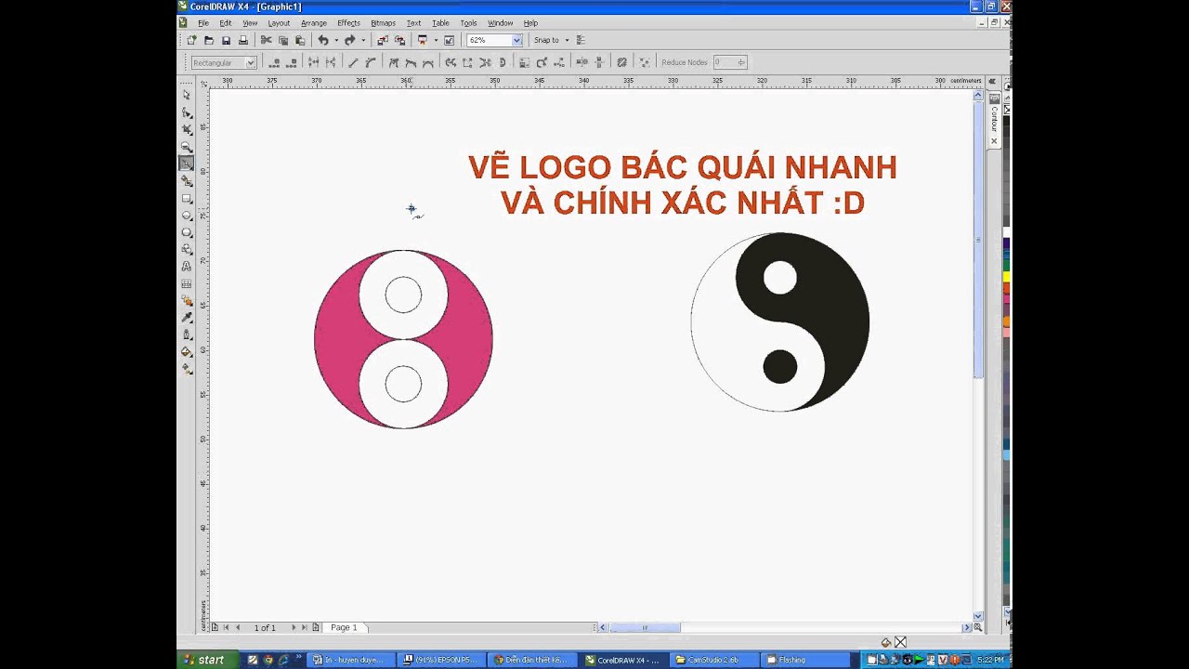This screenshot has height=669, width=1189.
Task: Open the Tools menu
Action: click(x=468, y=22)
